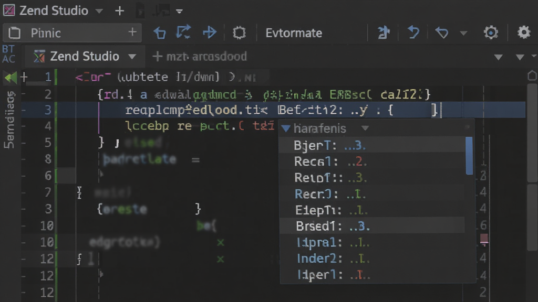
Task: Click the blue scrollbar thumb in suggestion popup
Action: 469,156
